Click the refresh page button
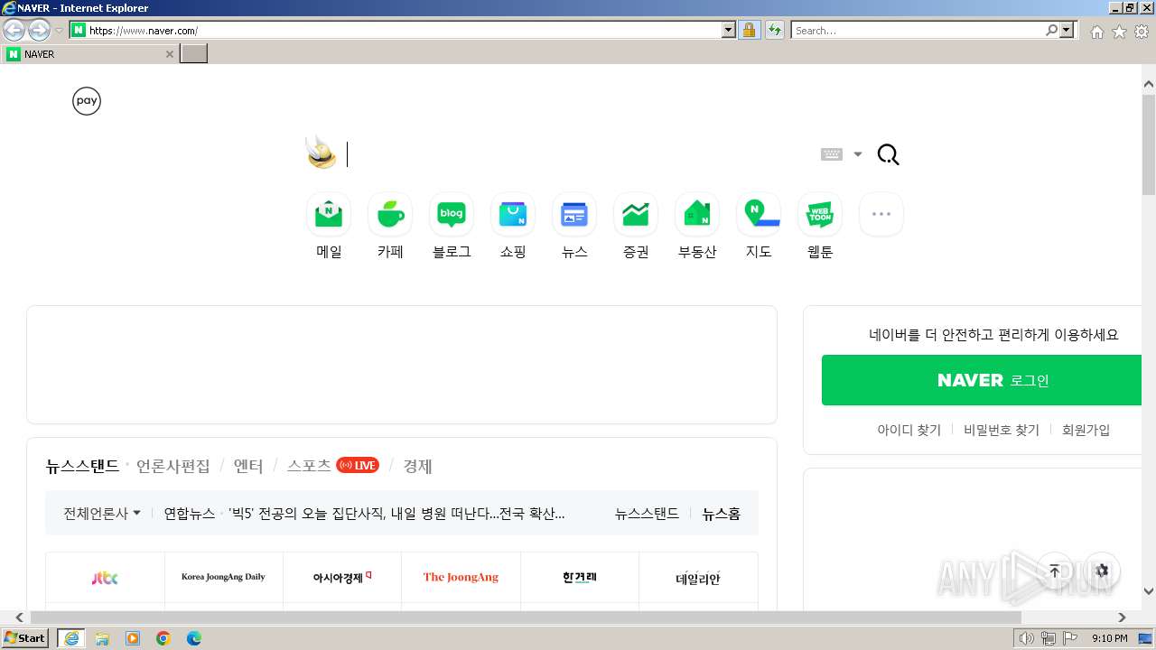The width and height of the screenshot is (1156, 650). tap(775, 30)
